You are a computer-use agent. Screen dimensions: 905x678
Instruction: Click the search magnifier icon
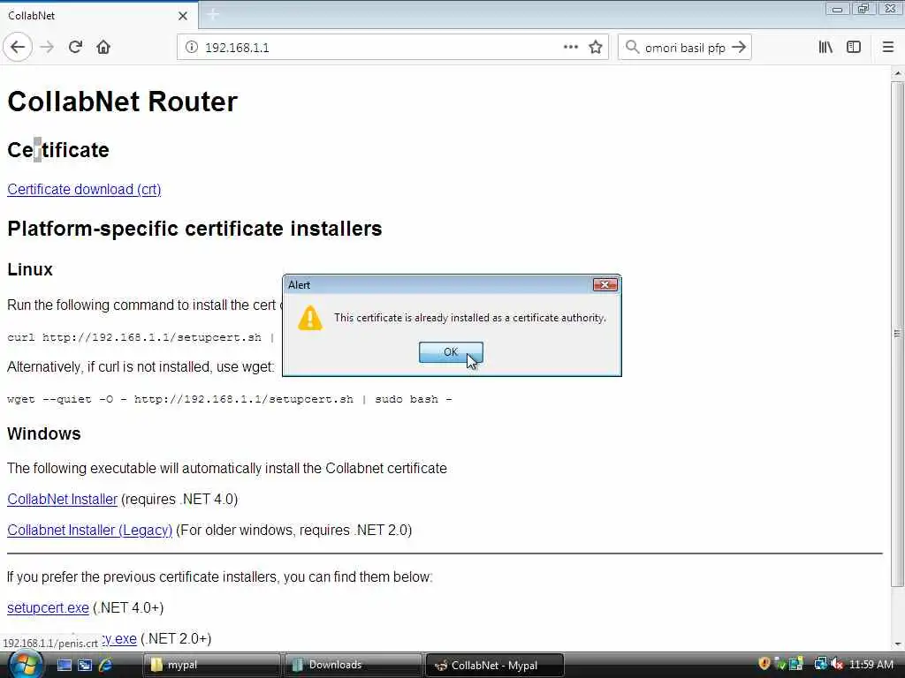pos(632,48)
